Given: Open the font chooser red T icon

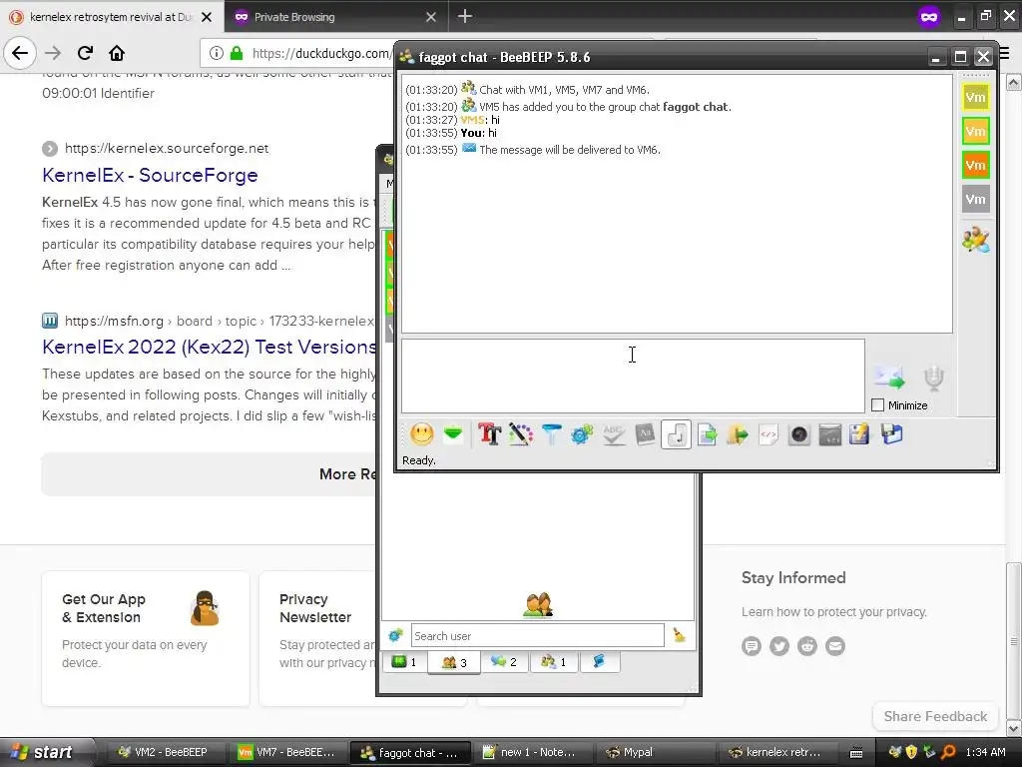Looking at the screenshot, I should [x=489, y=434].
